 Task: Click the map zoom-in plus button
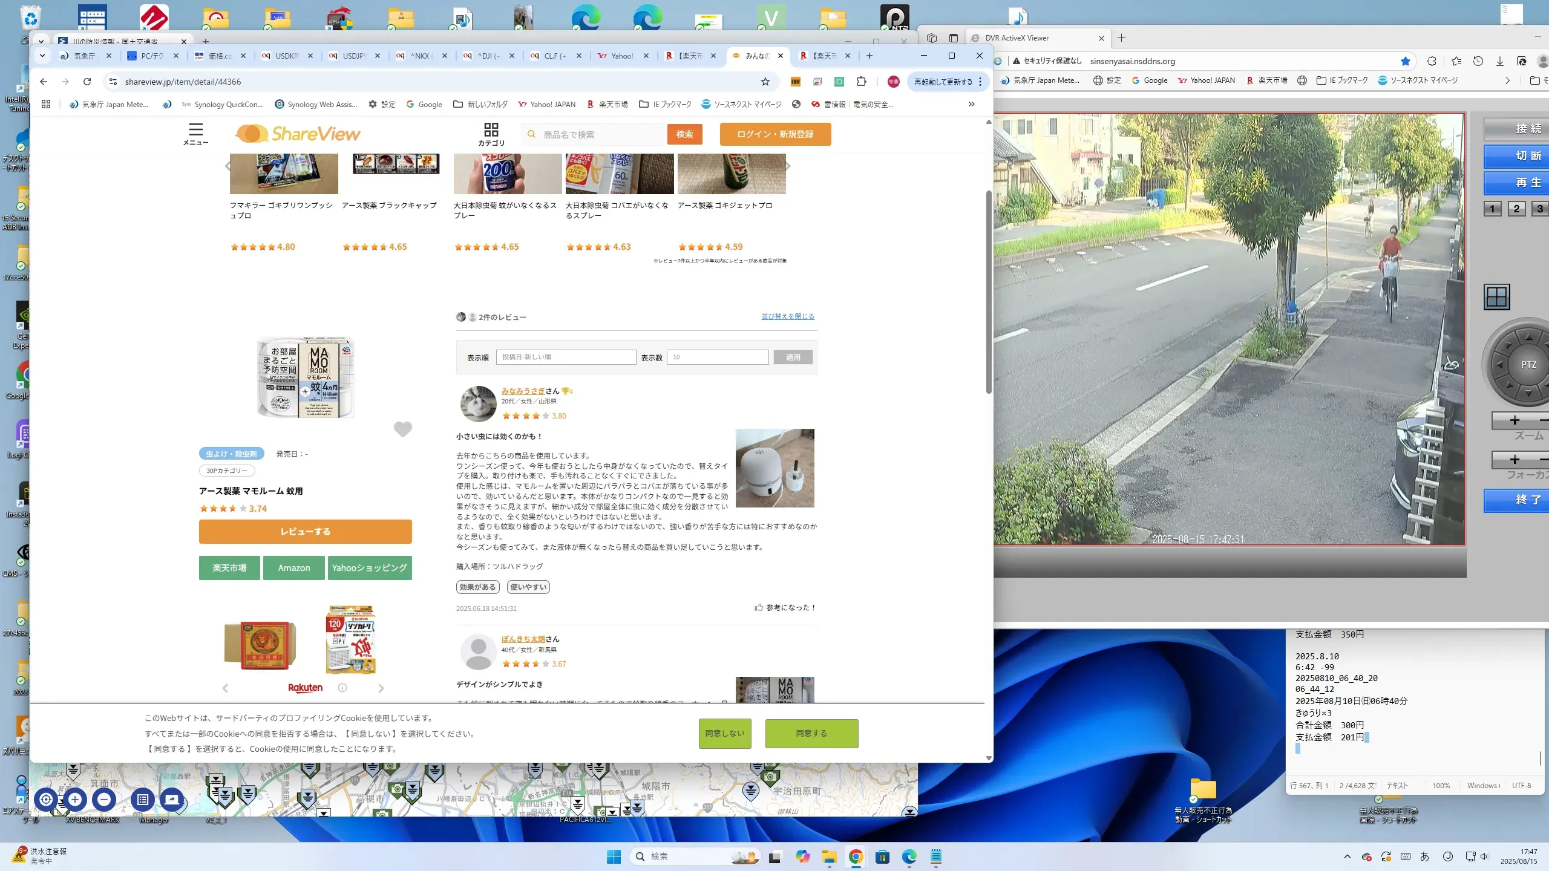click(75, 800)
